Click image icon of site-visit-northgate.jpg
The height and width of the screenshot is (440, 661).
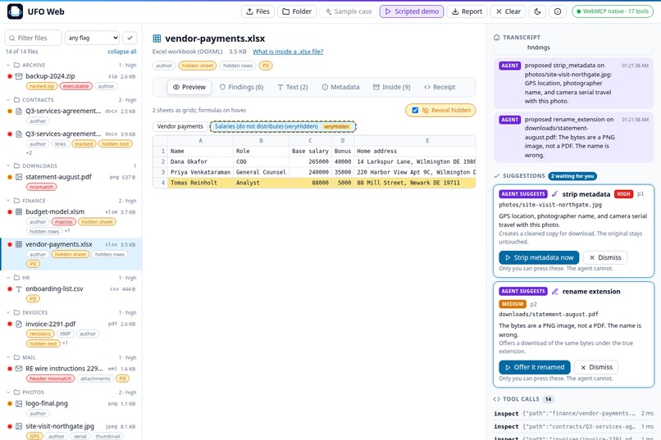(19, 426)
